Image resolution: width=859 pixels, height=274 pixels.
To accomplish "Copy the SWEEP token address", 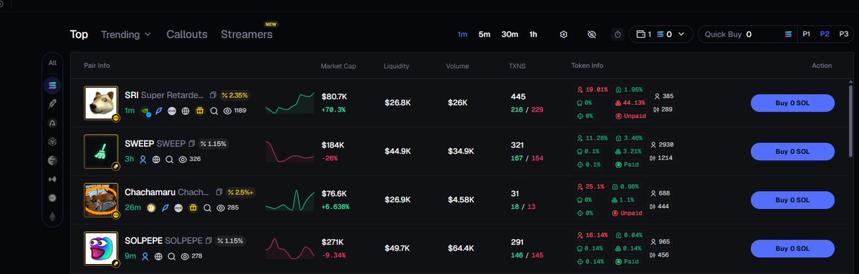I will pos(192,144).
